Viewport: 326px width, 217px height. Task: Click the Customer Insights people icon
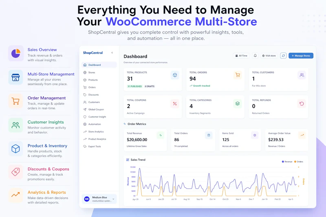[15, 125]
